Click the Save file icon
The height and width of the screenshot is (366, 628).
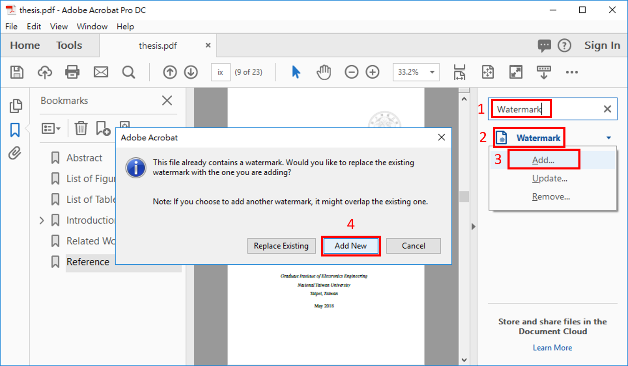[17, 72]
